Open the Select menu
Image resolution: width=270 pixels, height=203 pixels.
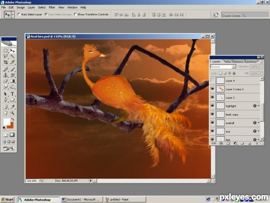[42, 7]
